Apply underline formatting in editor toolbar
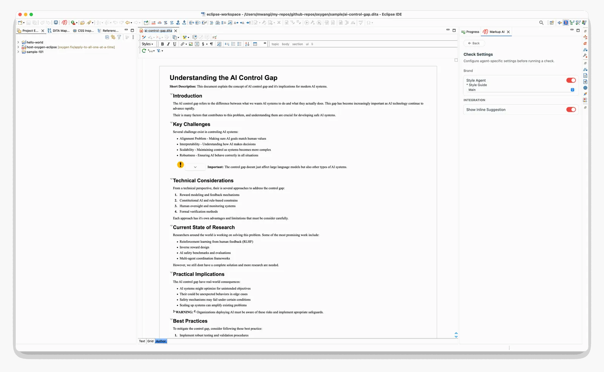 [174, 44]
